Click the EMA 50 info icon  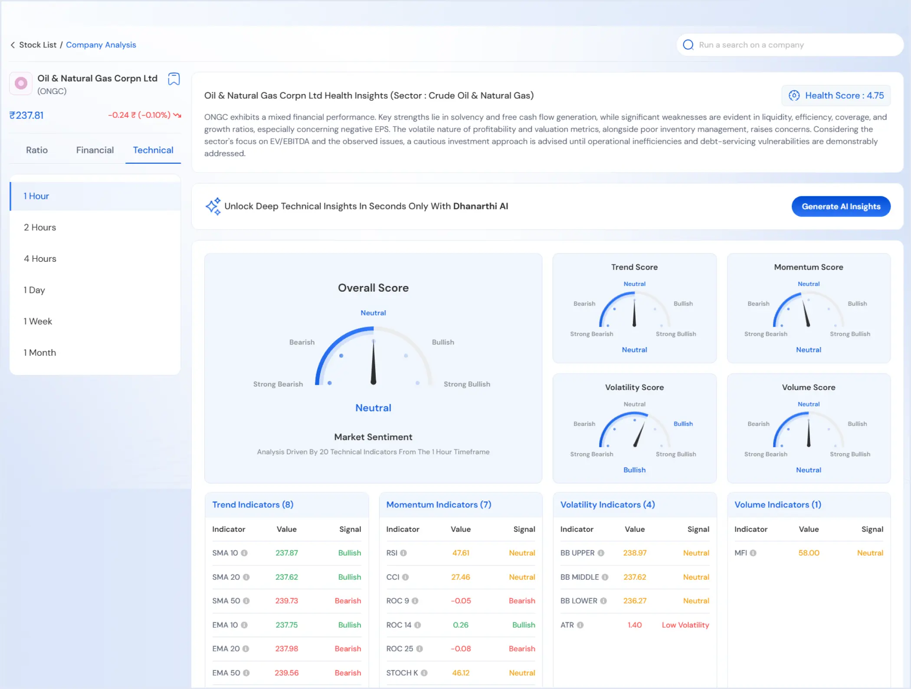coord(246,673)
